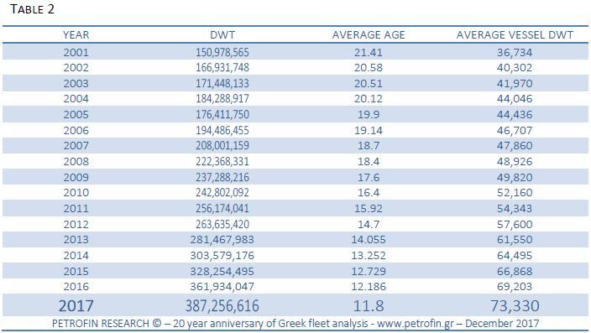Click year cell 2012

[x=76, y=224]
